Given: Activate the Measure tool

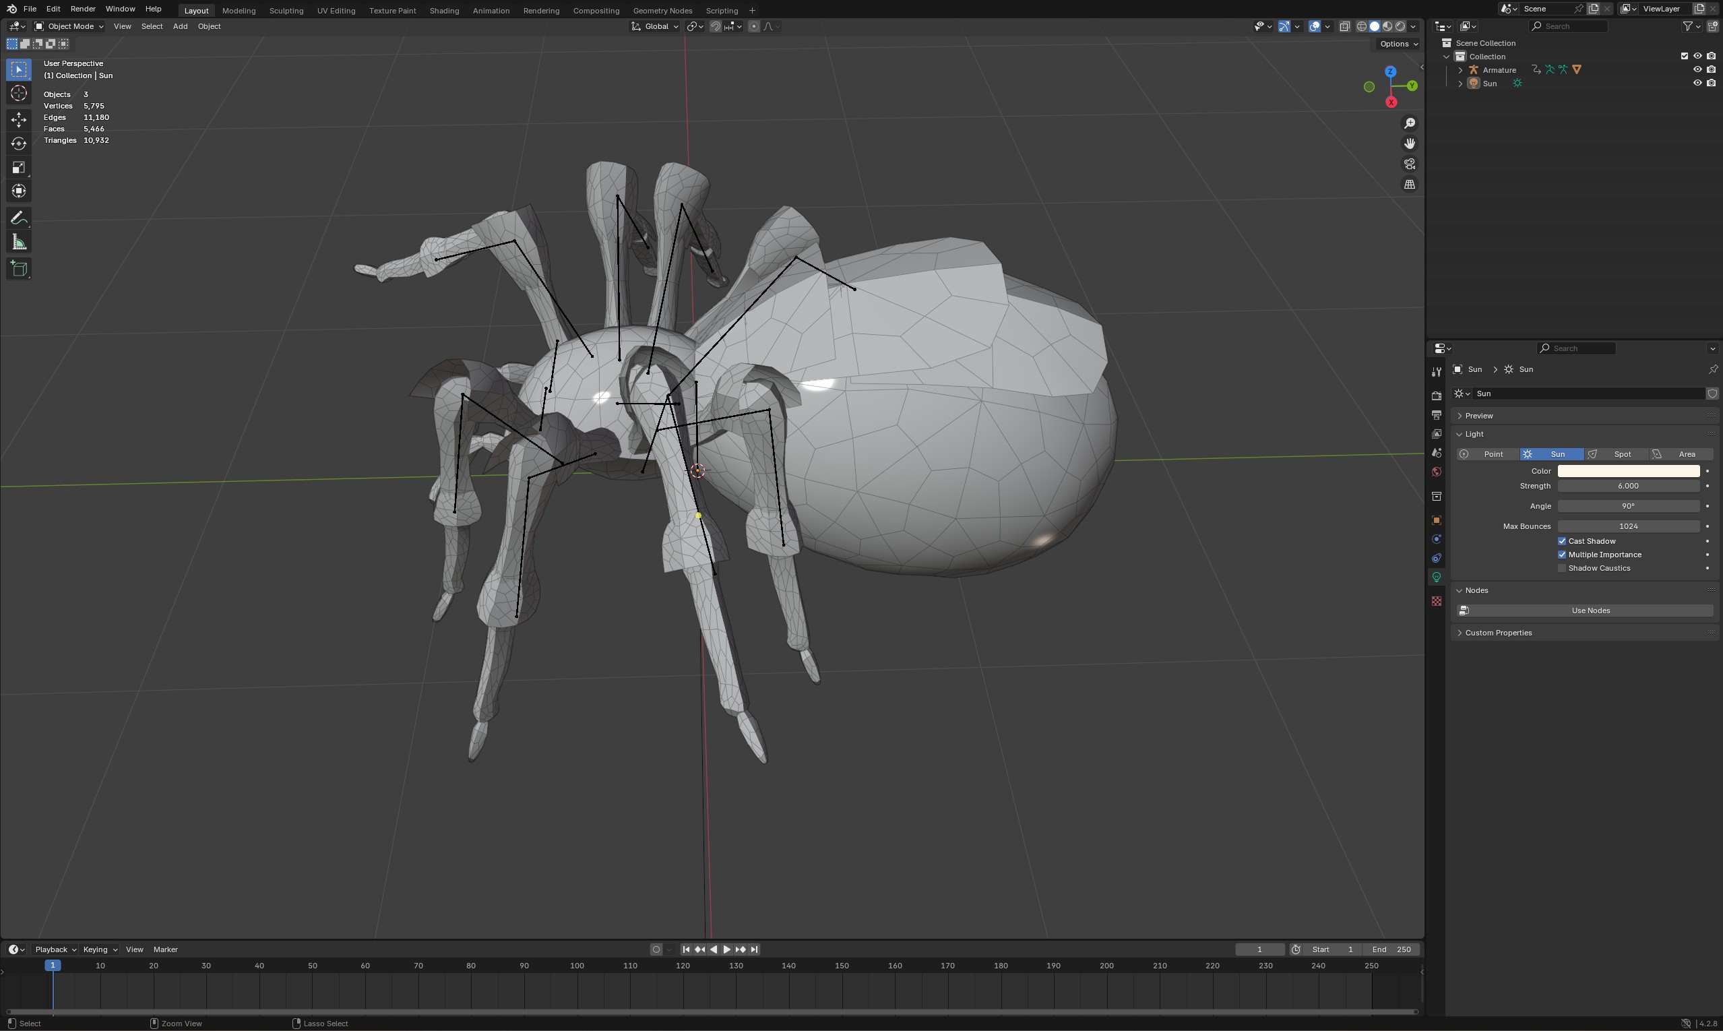Looking at the screenshot, I should tap(19, 241).
